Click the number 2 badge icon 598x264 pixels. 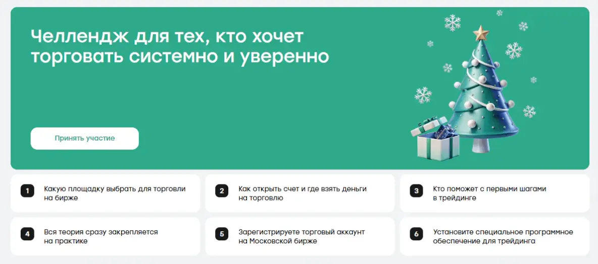[x=222, y=190]
